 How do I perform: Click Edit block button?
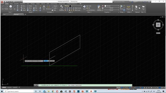click(x=88, y=8)
